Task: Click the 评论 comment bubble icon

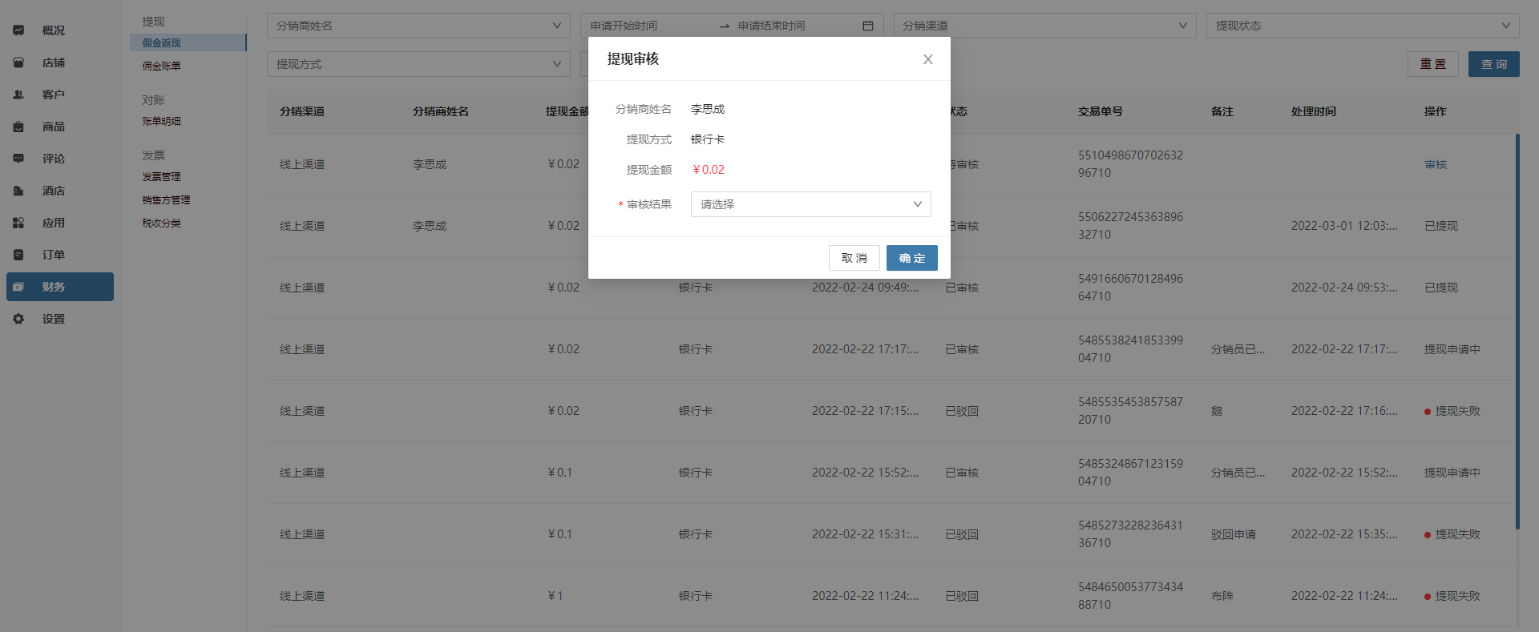Action: pos(18,159)
